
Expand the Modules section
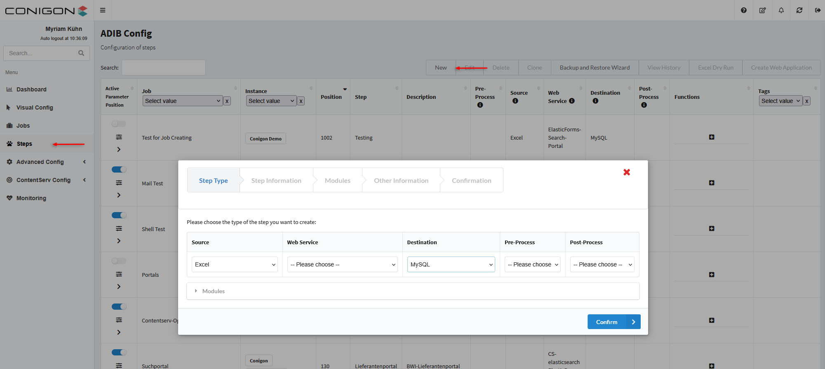pyautogui.click(x=213, y=291)
